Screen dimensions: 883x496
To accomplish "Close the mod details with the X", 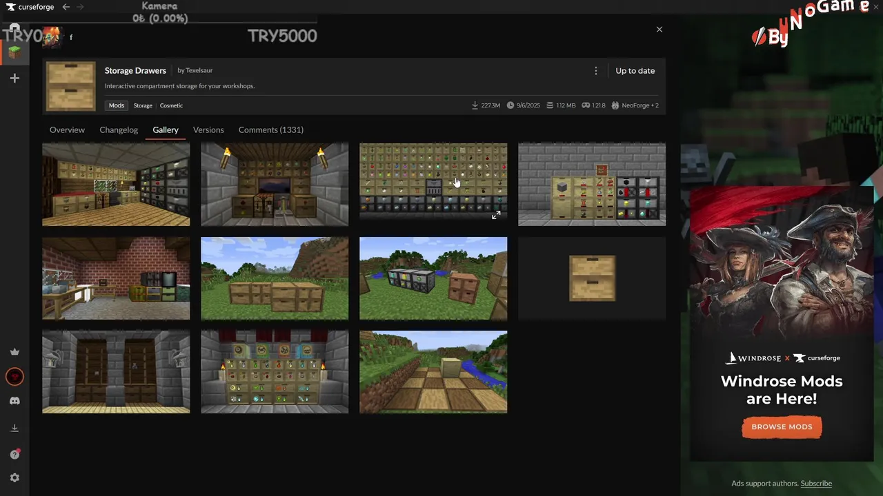I will click(659, 30).
